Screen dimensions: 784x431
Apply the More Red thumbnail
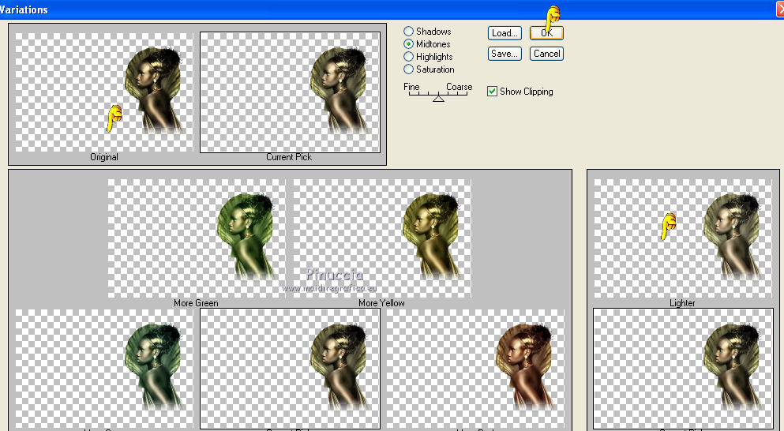(475, 369)
